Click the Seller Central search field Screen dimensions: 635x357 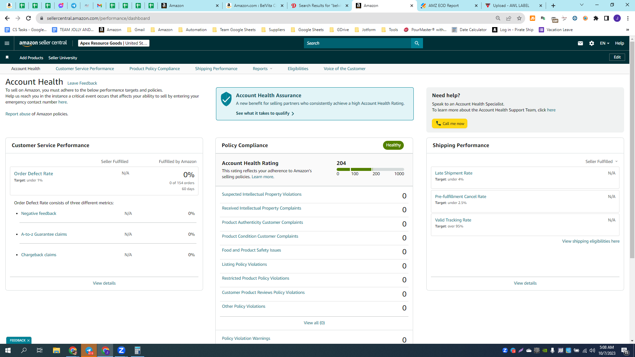pyautogui.click(x=357, y=43)
